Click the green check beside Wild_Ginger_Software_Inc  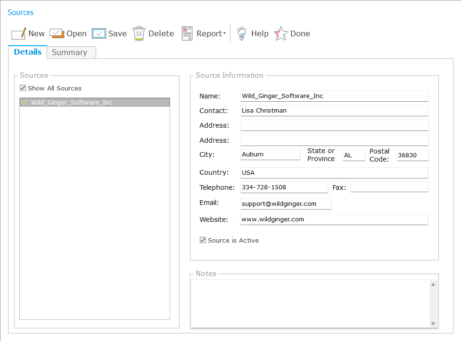25,102
